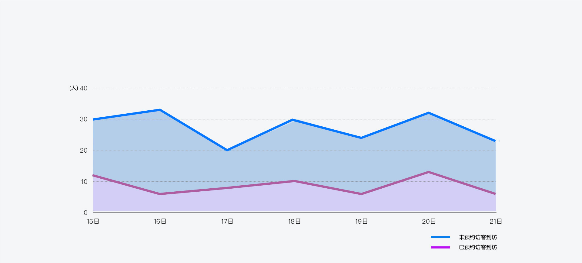Click the blue line peak at 16日
This screenshot has height=263, width=582.
point(160,110)
